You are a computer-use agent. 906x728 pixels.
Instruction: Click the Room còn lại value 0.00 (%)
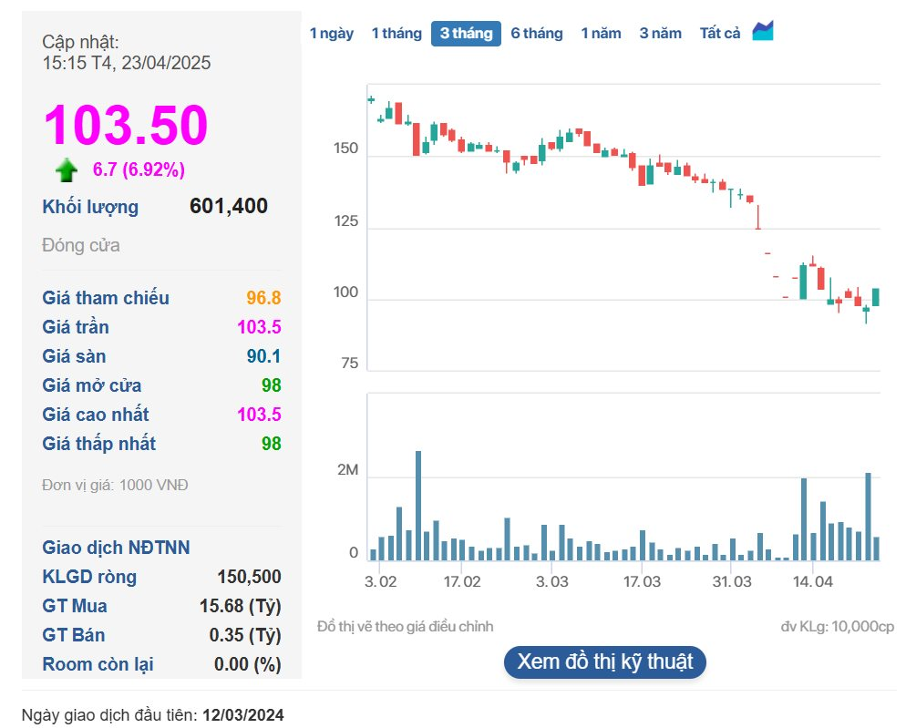(x=247, y=664)
